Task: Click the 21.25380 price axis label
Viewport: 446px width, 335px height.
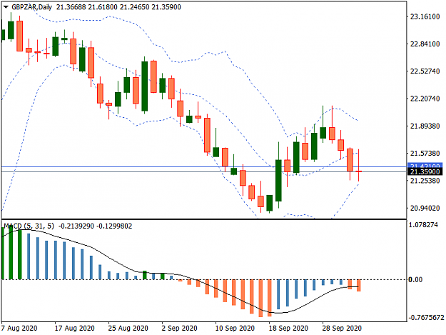Action: pyautogui.click(x=425, y=181)
